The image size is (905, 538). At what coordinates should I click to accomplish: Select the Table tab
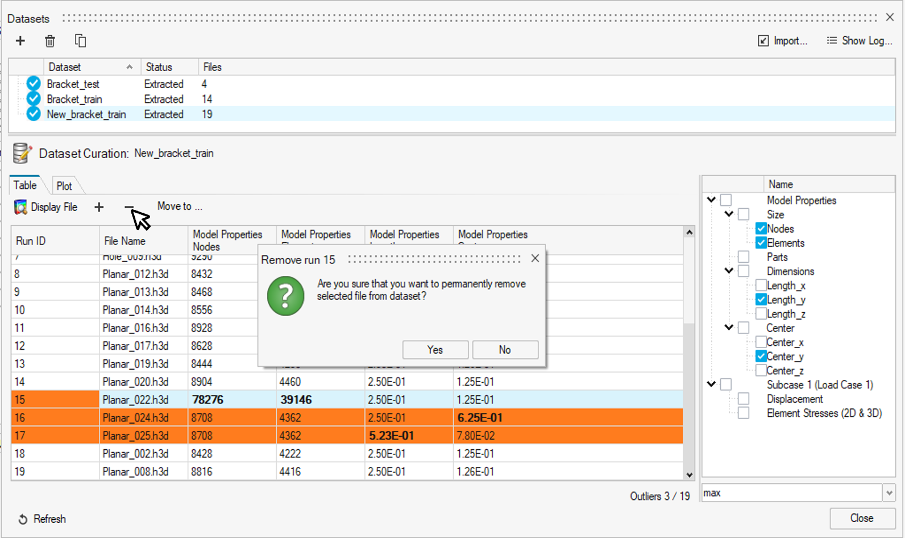click(x=25, y=185)
